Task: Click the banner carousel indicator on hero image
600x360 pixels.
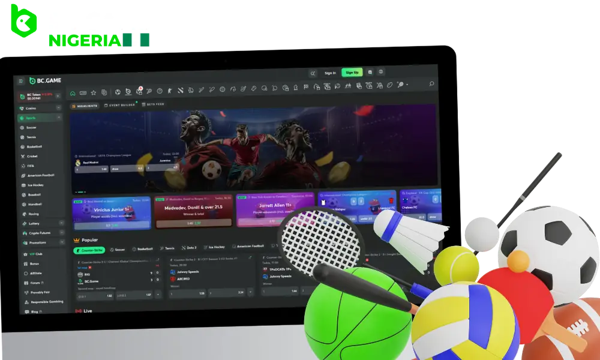Action: [79, 191]
